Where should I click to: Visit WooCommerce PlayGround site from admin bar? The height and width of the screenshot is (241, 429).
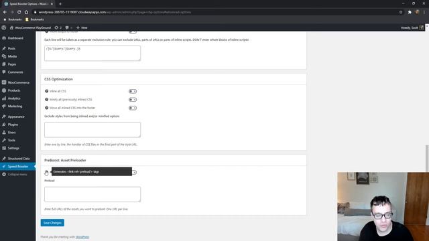(x=30, y=27)
